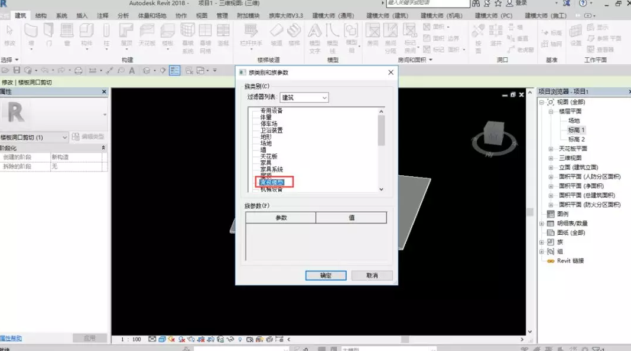Select the Wall tool in ribbon

click(31, 35)
